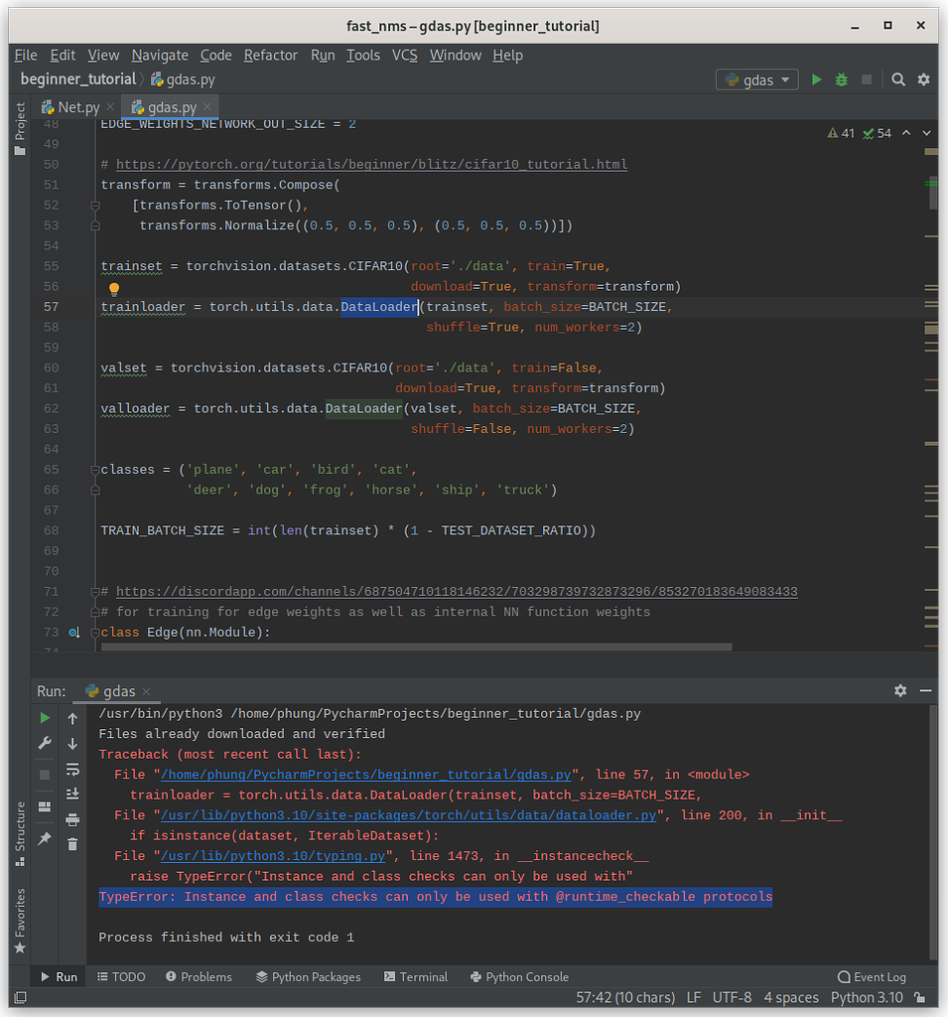Clear console output with trash icon
This screenshot has height=1017, width=948.
coord(72,844)
